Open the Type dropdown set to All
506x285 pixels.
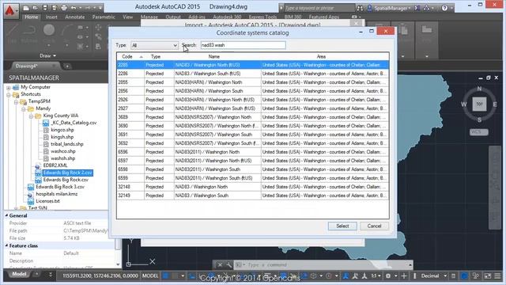point(154,46)
